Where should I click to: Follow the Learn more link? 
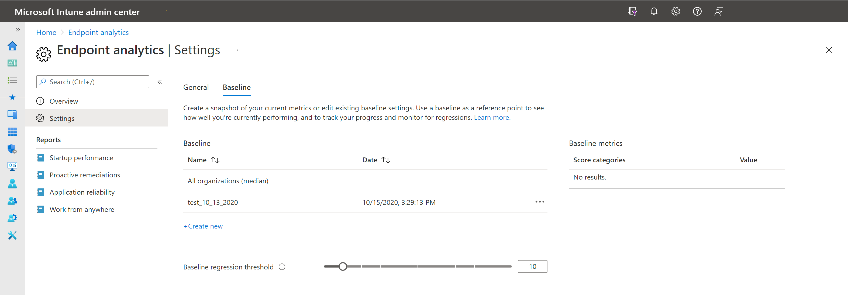click(492, 118)
